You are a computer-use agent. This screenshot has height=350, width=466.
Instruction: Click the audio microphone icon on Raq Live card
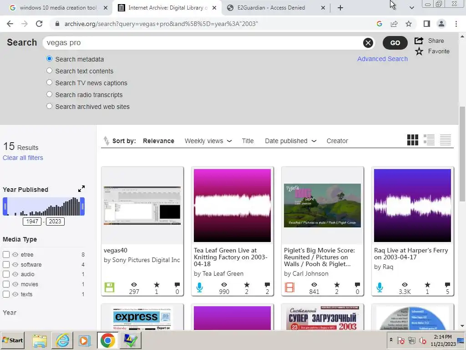pos(380,288)
